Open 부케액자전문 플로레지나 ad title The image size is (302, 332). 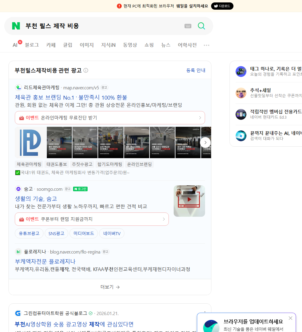point(45,261)
